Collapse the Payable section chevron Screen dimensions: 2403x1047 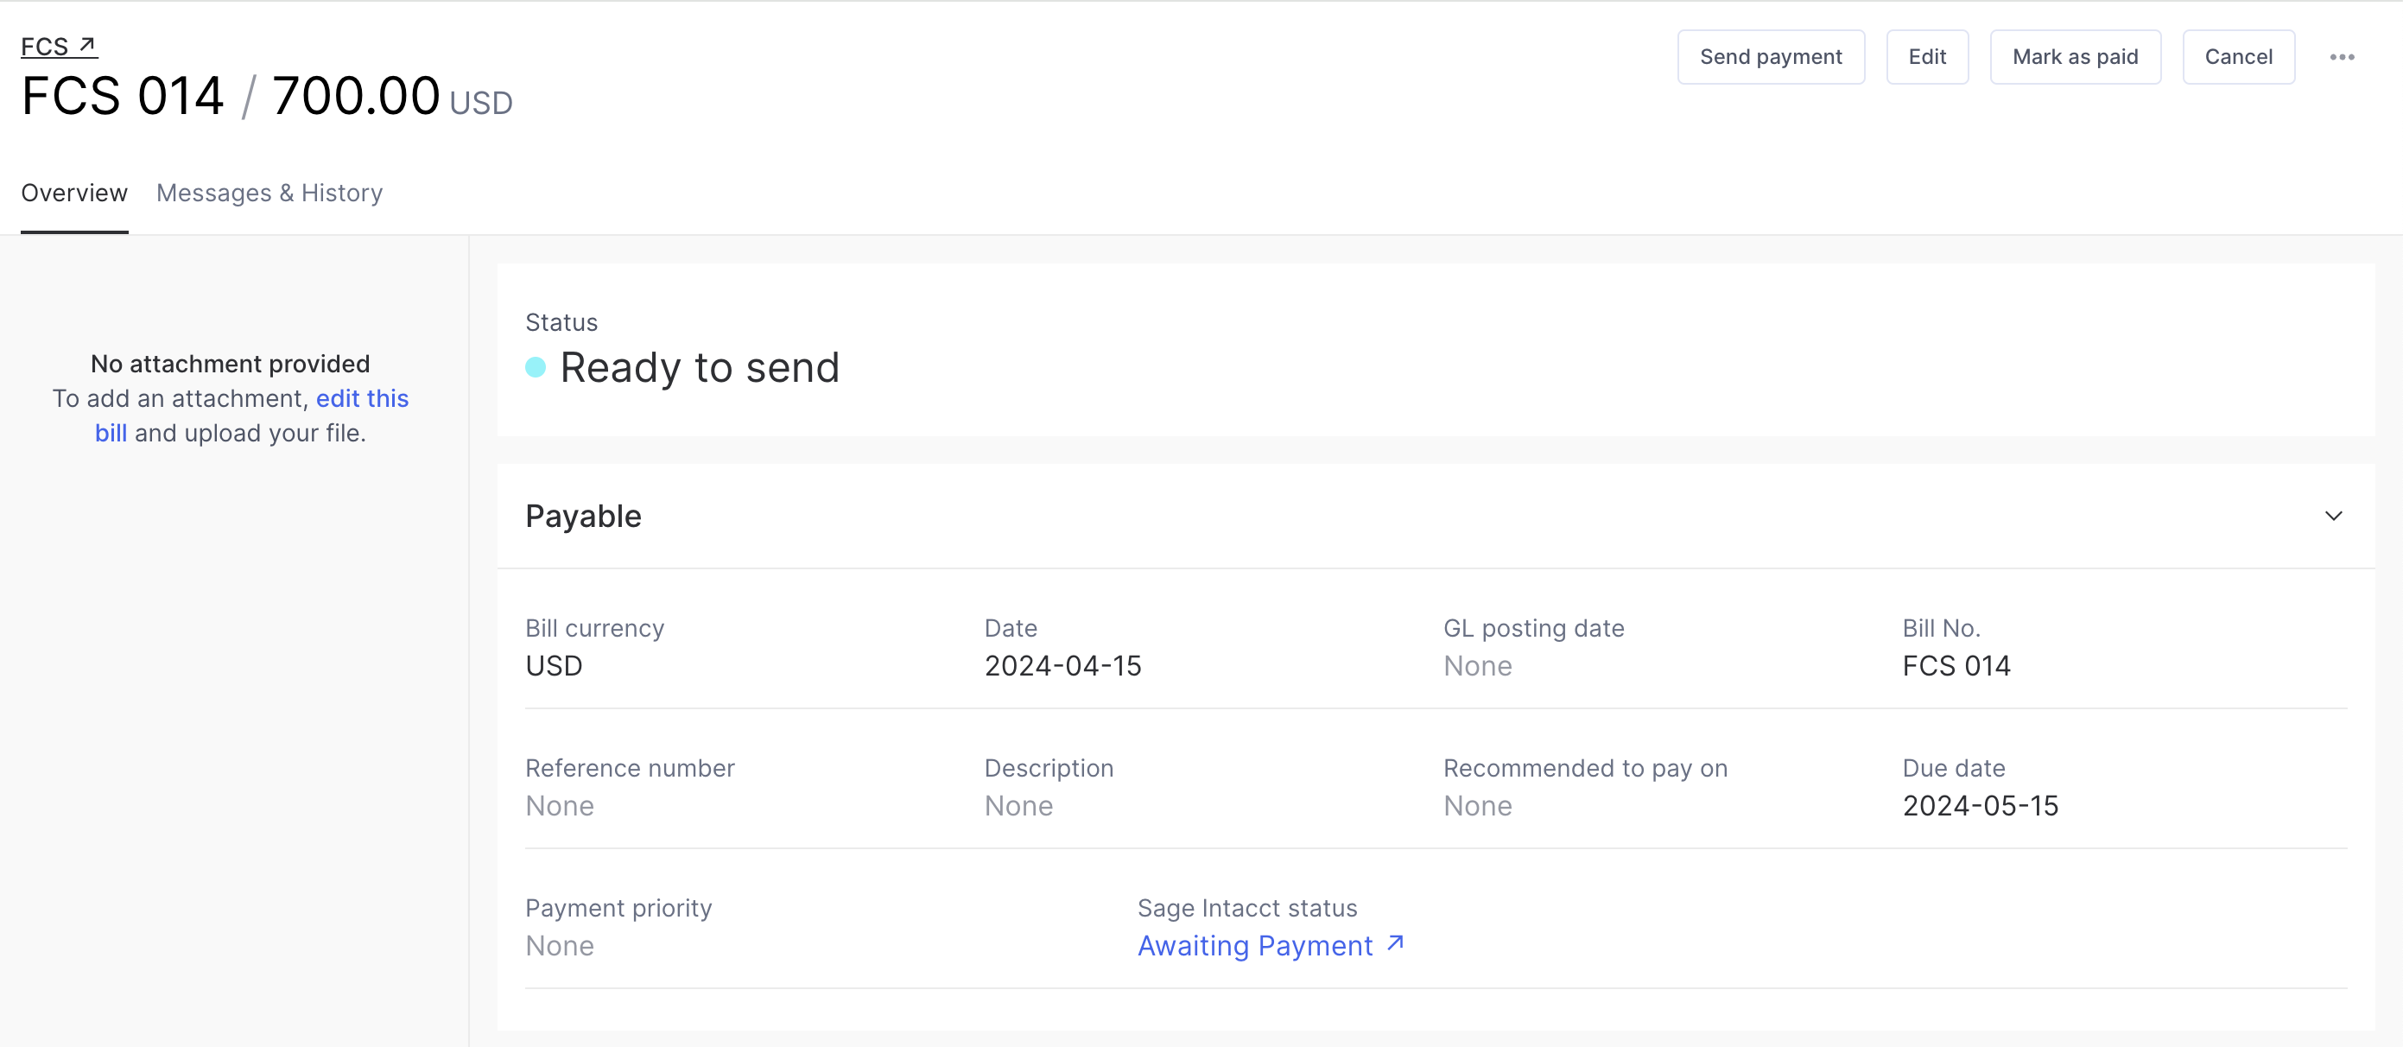tap(2333, 516)
